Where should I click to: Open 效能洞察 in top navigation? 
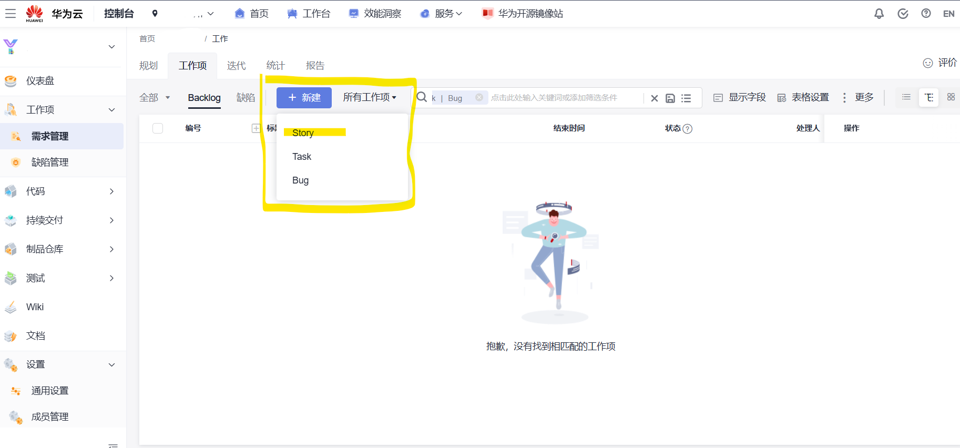(x=375, y=14)
